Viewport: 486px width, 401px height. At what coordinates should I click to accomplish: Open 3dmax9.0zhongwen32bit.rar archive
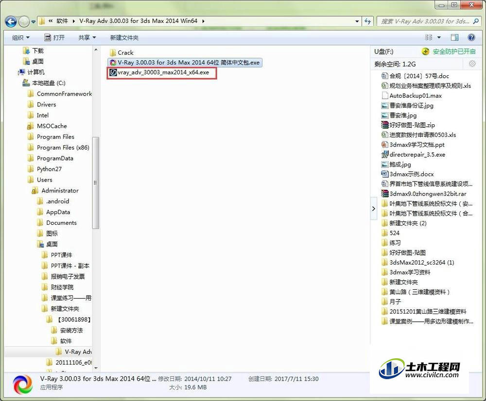pos(424,194)
